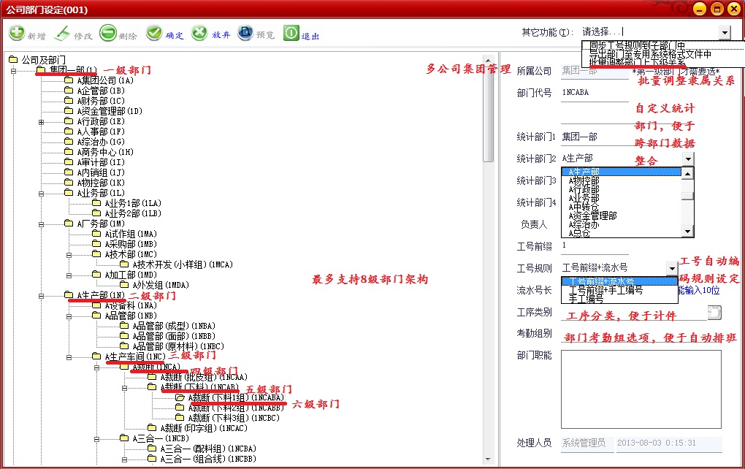Click the 统计部门 list scroll-down arrow

(x=687, y=232)
